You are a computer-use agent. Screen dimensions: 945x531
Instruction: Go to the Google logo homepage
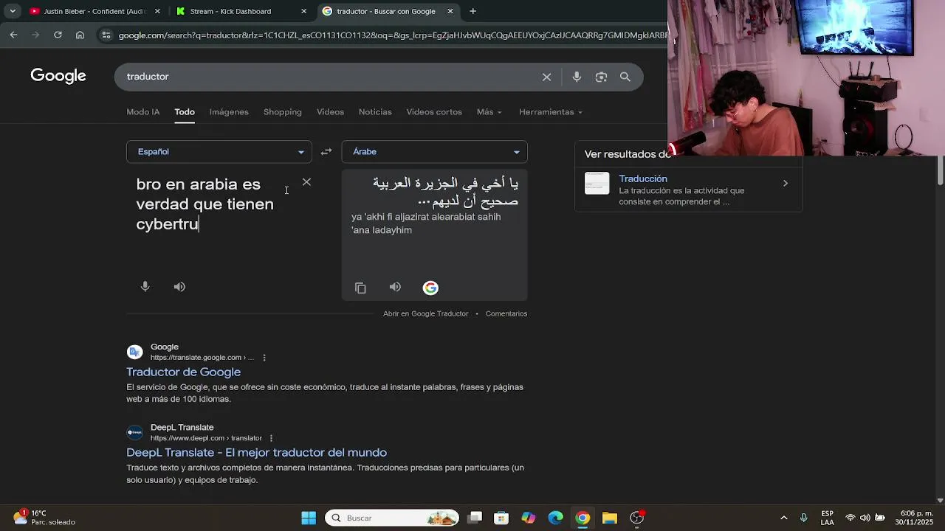(58, 76)
